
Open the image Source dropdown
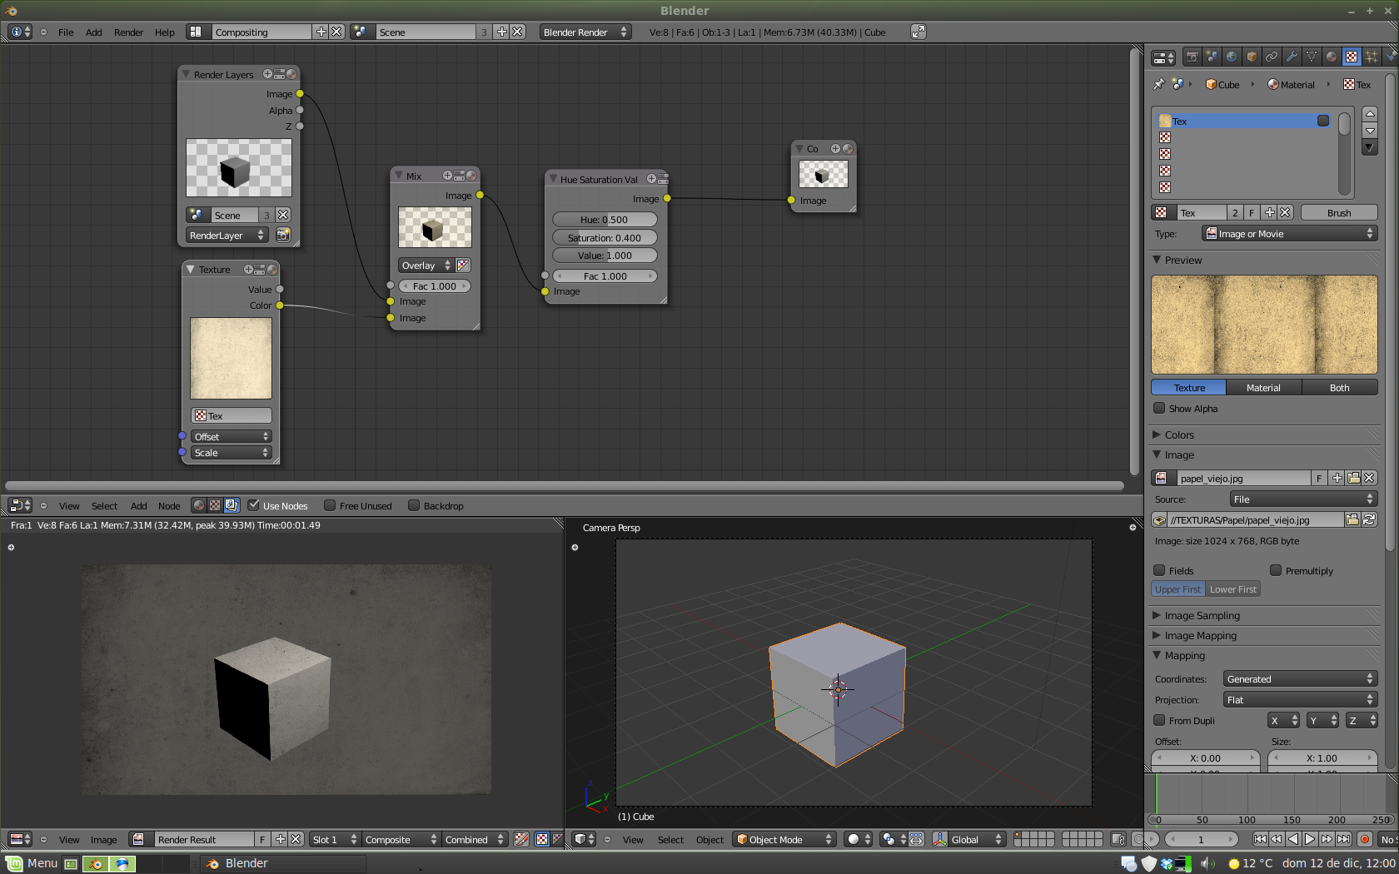(1303, 499)
